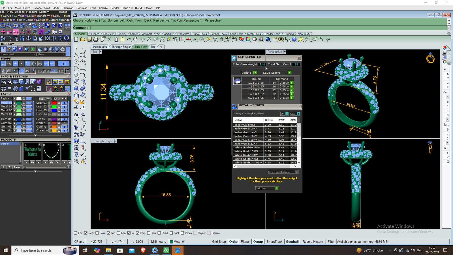Click Save Report in Gem Reporter
Image resolution: width=453 pixels, height=255 pixels.
[277, 73]
